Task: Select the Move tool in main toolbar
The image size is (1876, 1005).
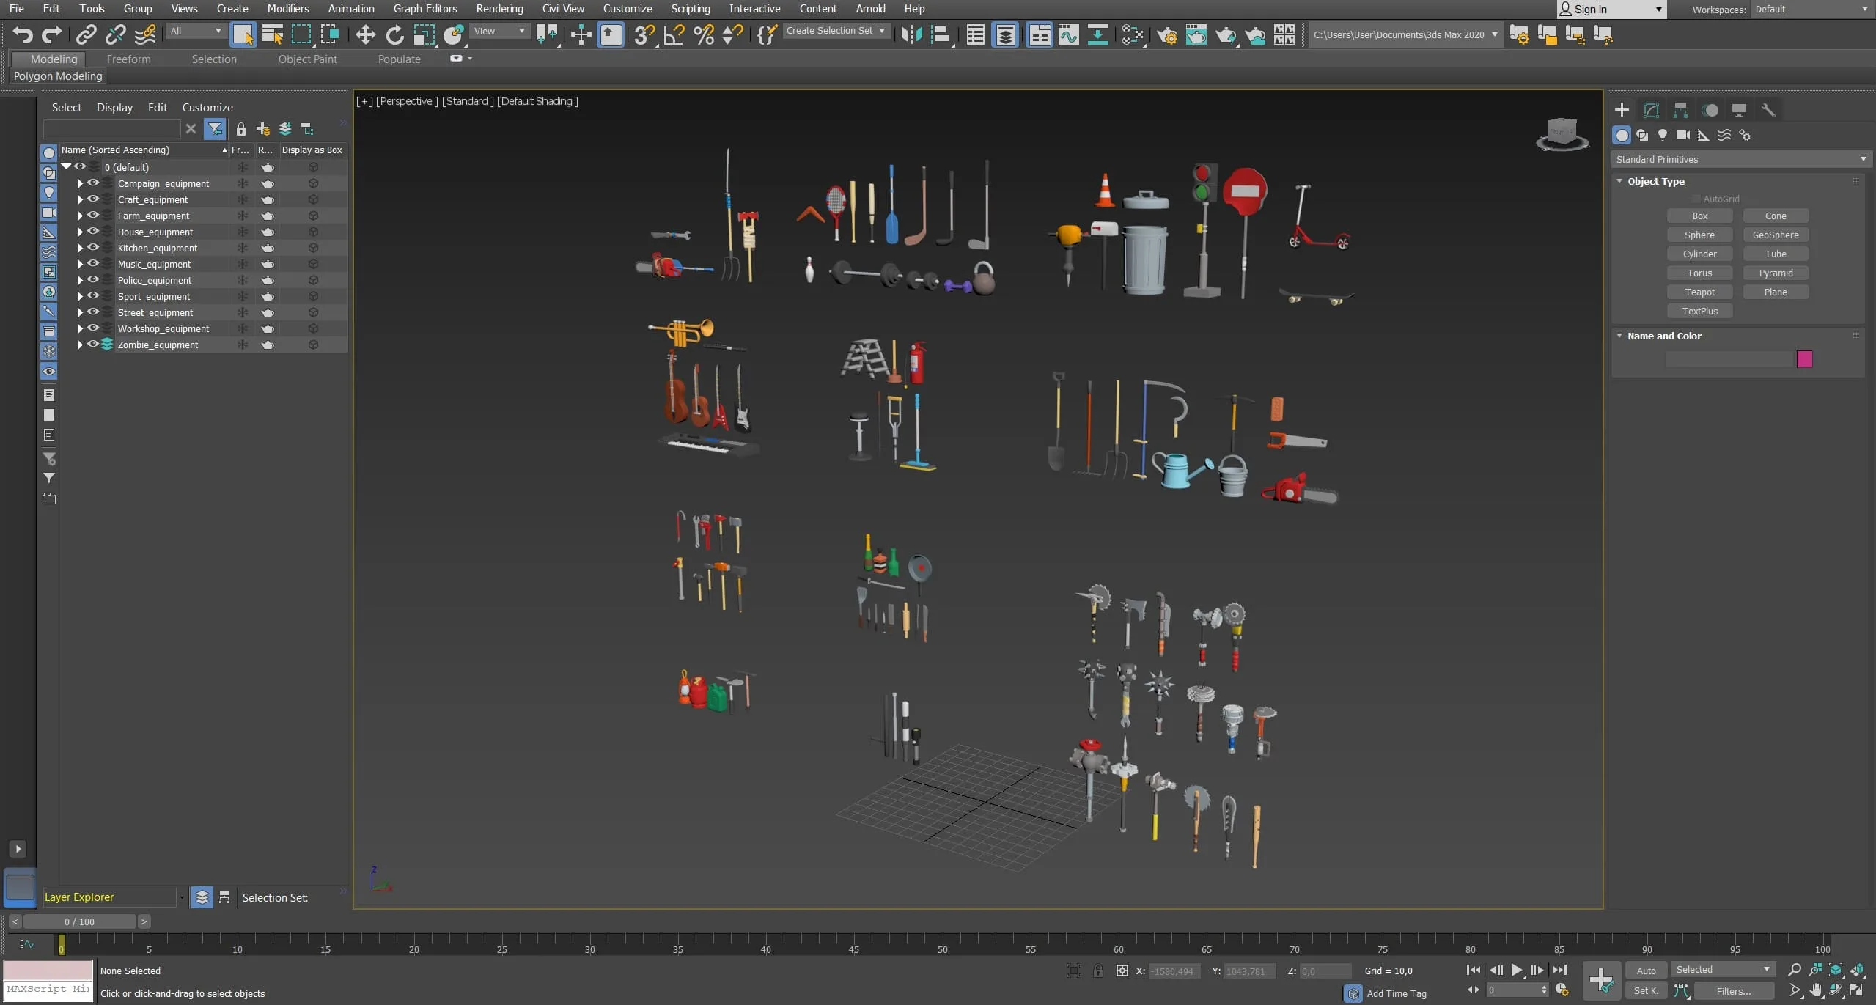Action: 365,34
